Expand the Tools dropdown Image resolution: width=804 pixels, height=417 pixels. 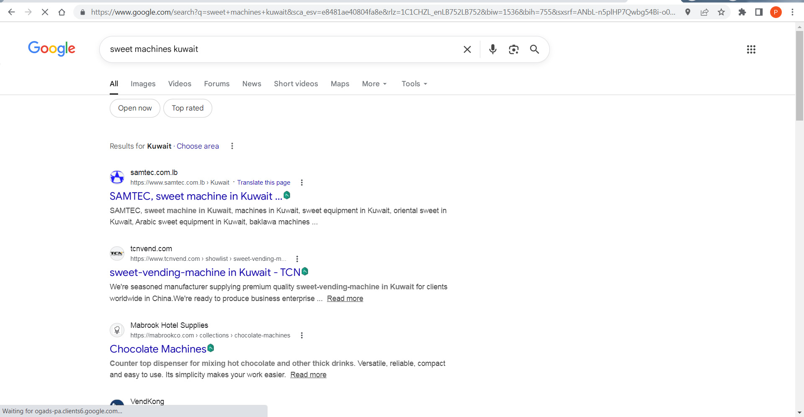click(414, 84)
